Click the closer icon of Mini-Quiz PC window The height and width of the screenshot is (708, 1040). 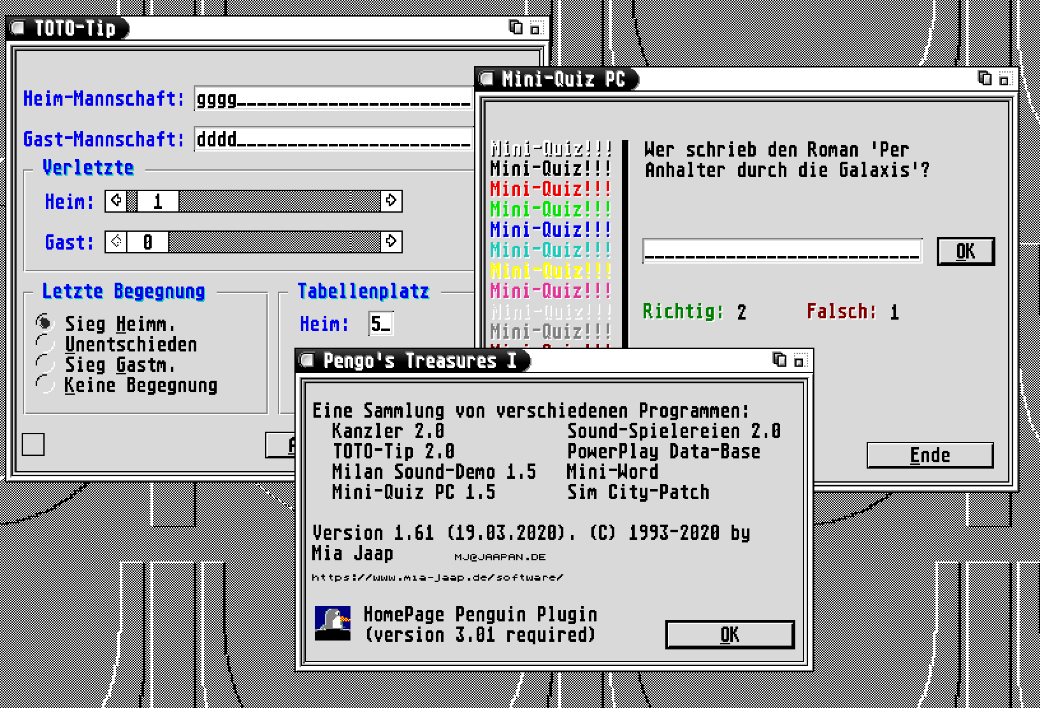pos(487,79)
